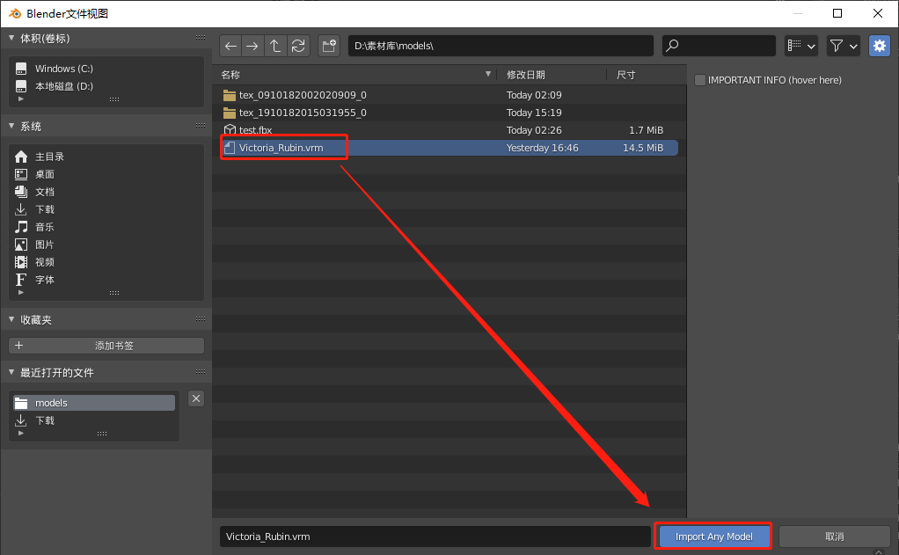
Task: Go up to the parent directory
Action: point(275,46)
